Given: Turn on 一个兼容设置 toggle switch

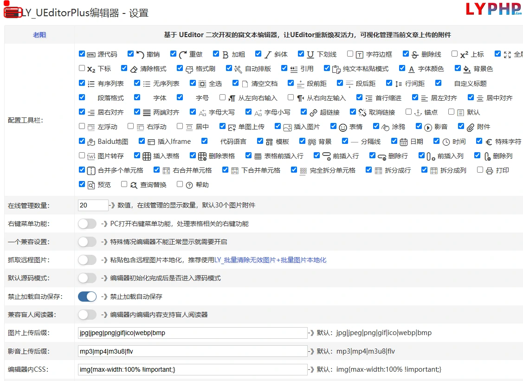Looking at the screenshot, I should click(87, 242).
